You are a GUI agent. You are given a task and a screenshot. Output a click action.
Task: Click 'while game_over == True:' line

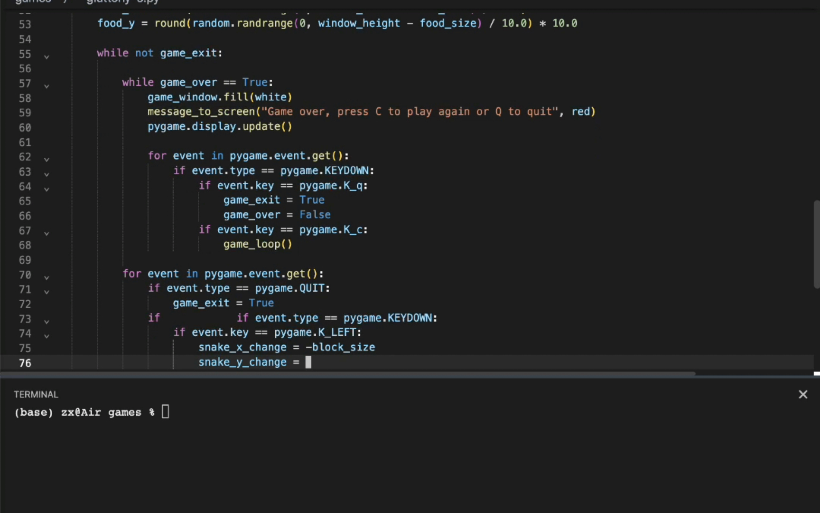tap(198, 82)
